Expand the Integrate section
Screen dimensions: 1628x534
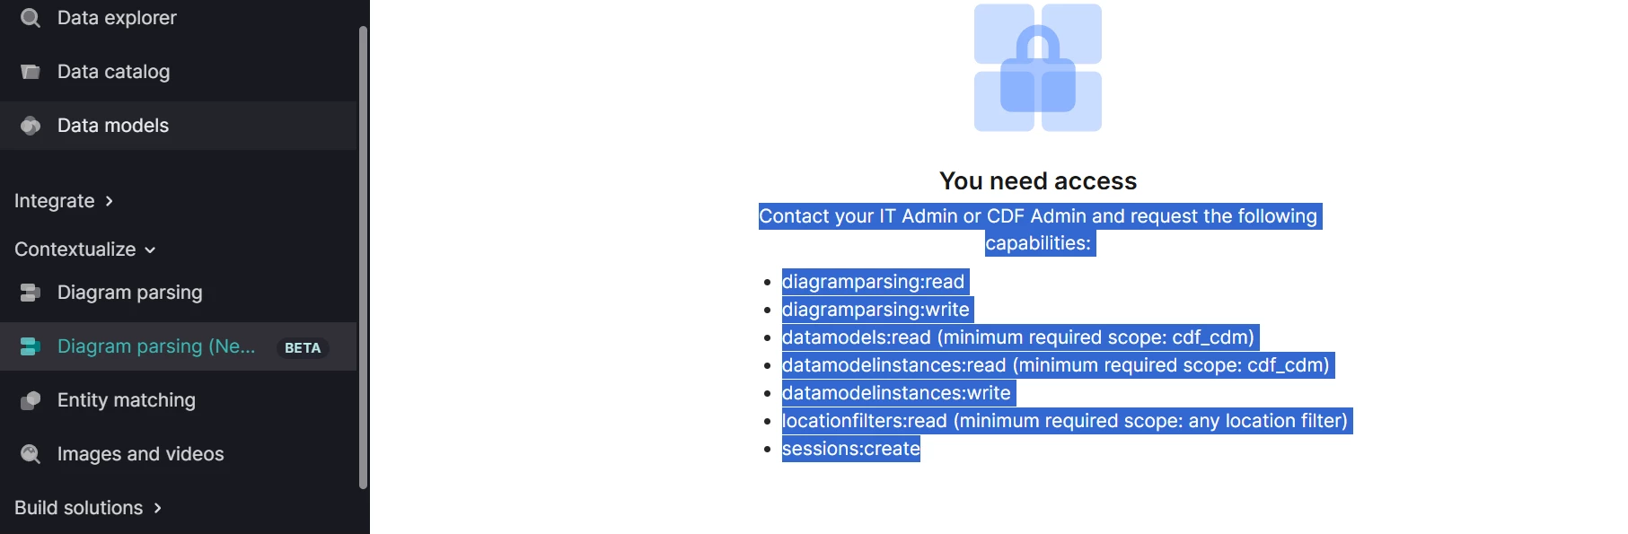(x=64, y=201)
